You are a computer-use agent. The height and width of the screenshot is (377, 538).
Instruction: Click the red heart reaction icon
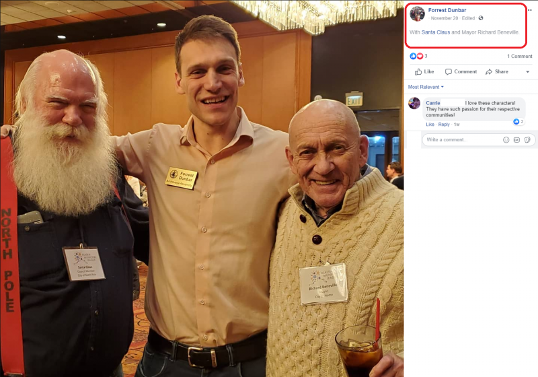[x=420, y=56]
